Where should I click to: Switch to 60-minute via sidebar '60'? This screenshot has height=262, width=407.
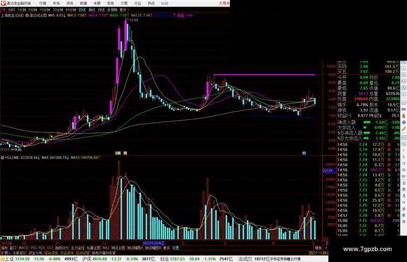click(404, 176)
